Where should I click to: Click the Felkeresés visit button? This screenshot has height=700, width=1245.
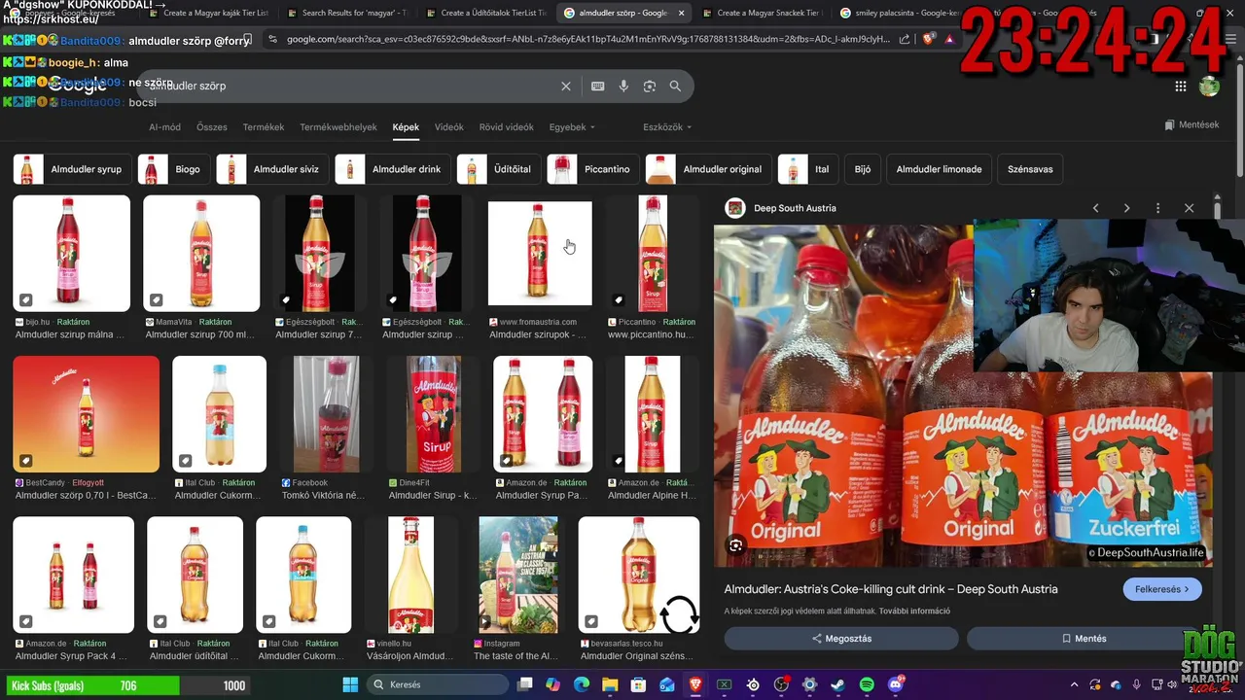[x=1162, y=589]
